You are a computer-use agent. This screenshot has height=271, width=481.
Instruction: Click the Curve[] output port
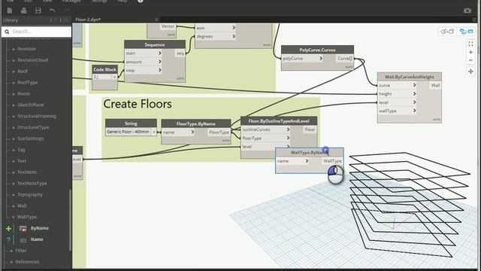[345, 59]
